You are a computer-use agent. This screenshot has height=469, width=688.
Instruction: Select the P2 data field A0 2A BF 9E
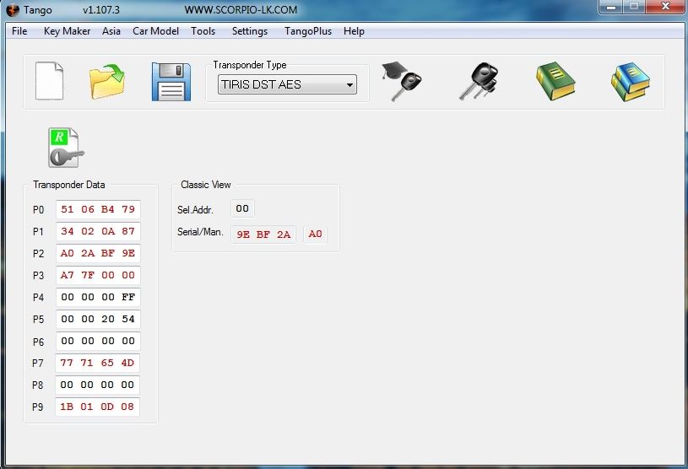[98, 253]
